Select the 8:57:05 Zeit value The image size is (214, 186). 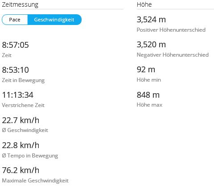tap(15, 45)
